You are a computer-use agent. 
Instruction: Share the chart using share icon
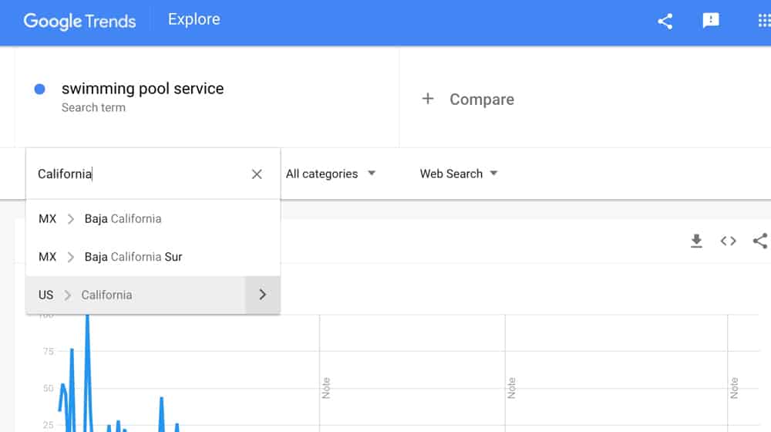[760, 241]
